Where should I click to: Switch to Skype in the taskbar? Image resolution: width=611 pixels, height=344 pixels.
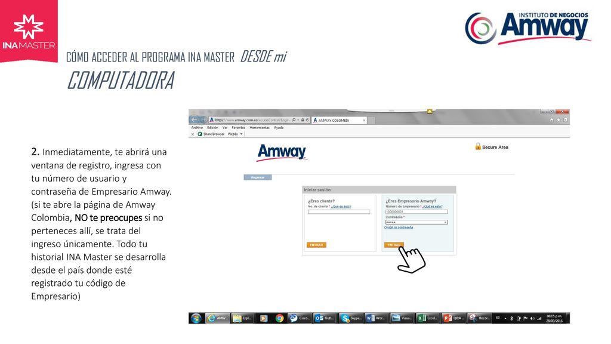pyautogui.click(x=351, y=318)
